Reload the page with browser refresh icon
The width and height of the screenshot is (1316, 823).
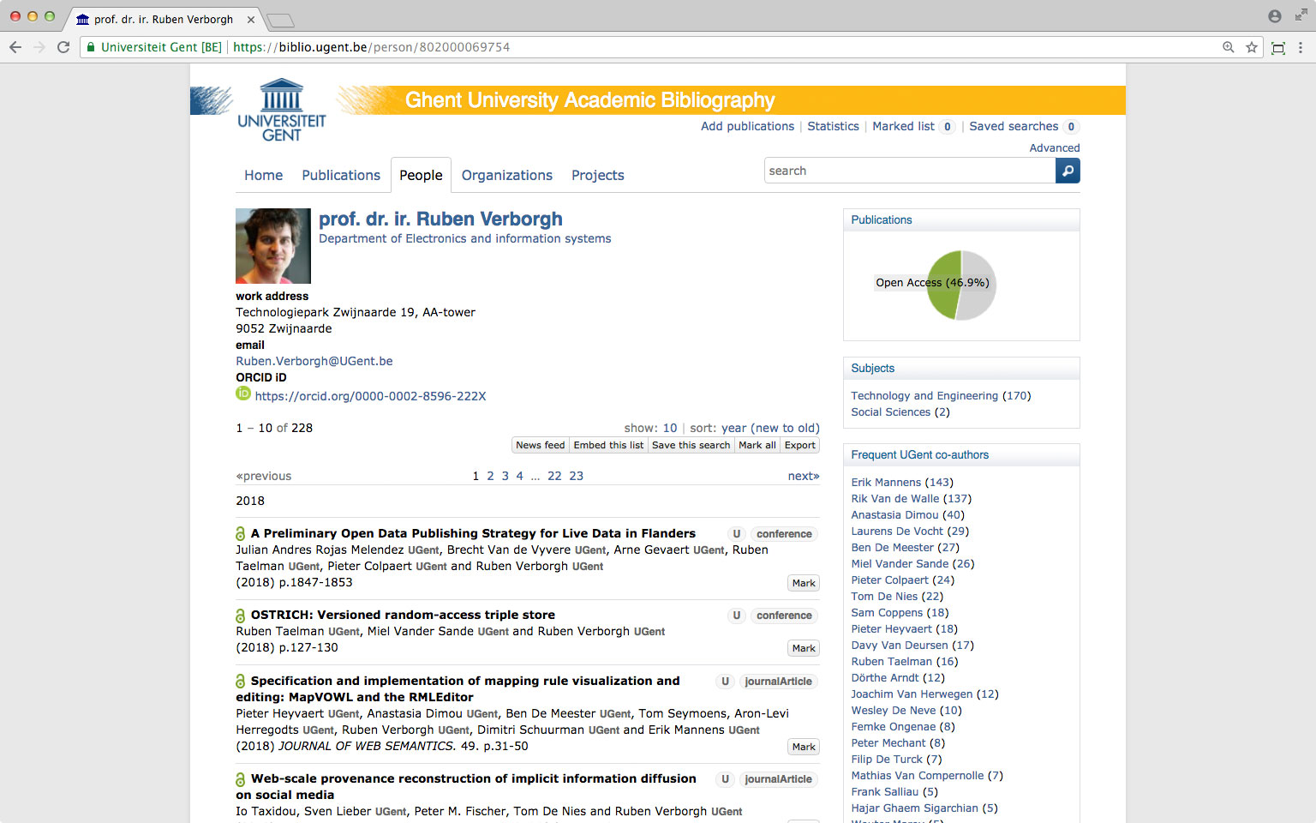tap(63, 47)
